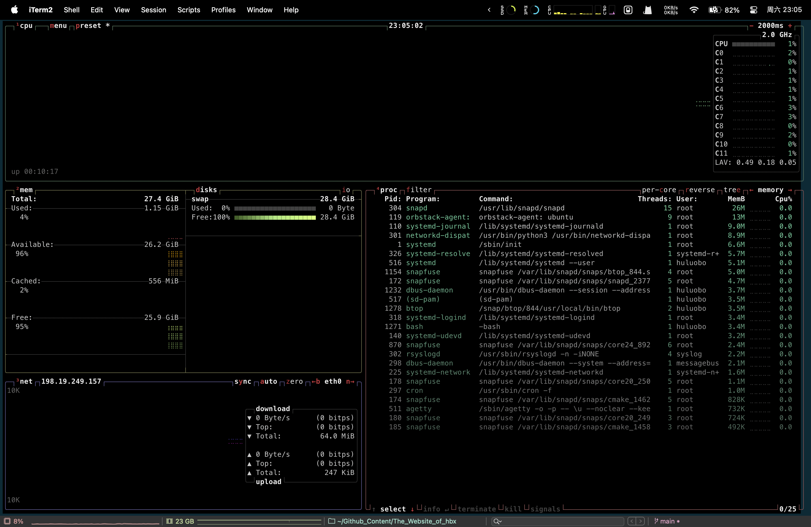Toggle per-core CPU display in proc

point(659,190)
